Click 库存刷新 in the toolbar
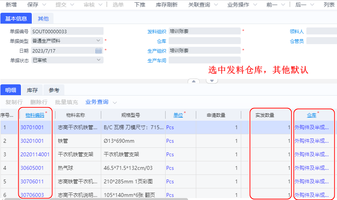The height and width of the screenshot is (200, 337). click(x=166, y=5)
